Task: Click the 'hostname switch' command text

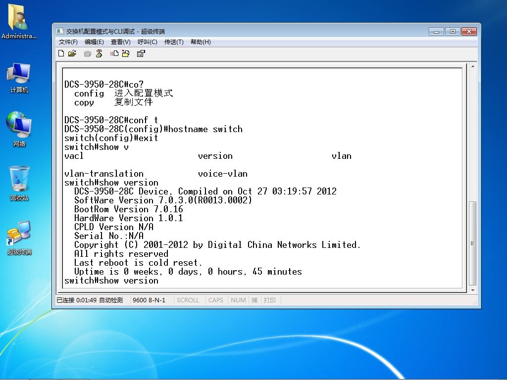Action: (205, 129)
